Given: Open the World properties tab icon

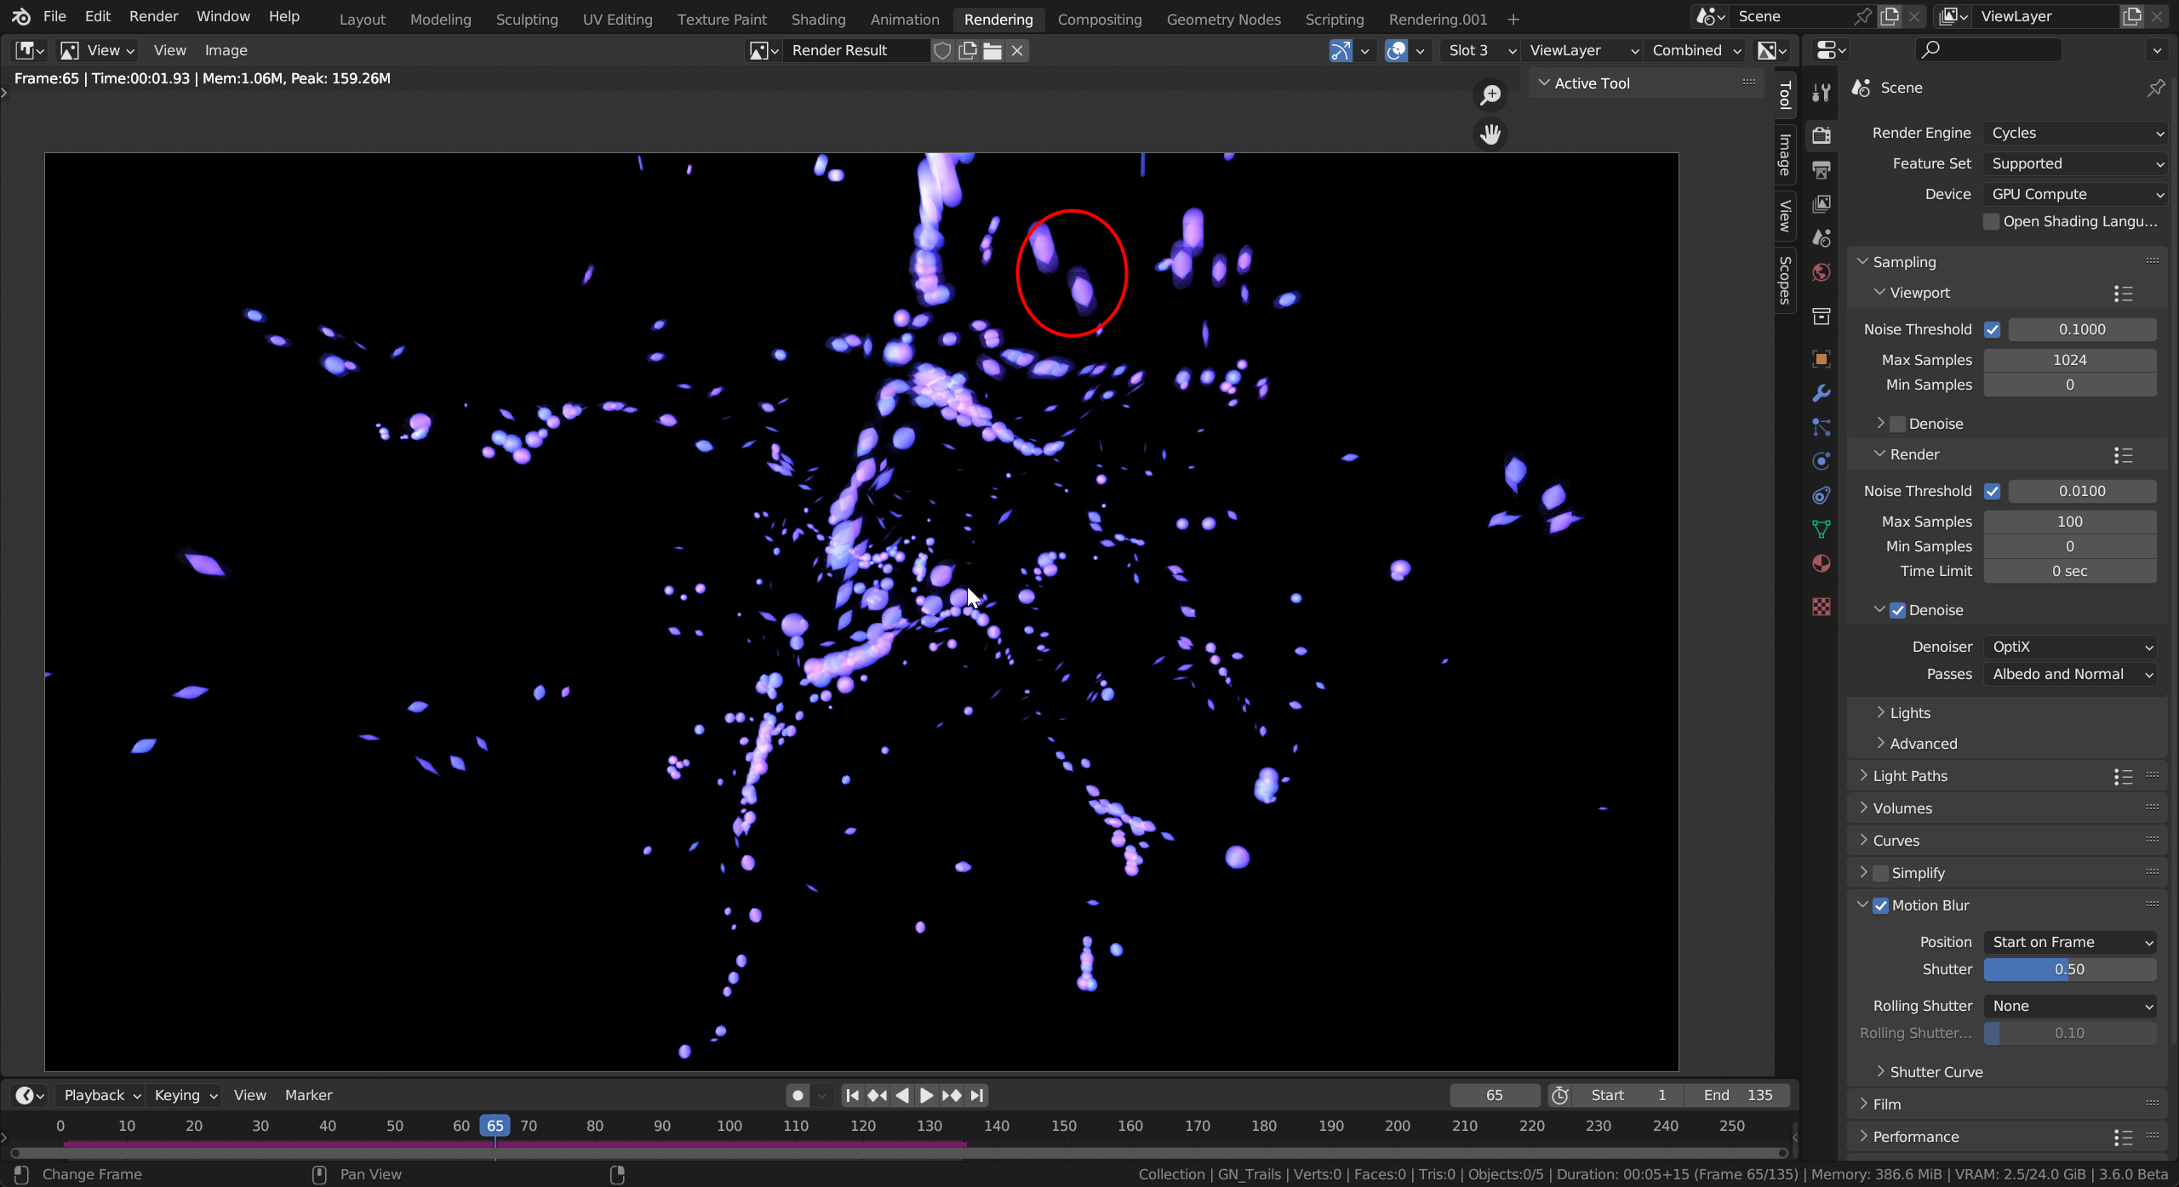Looking at the screenshot, I should (x=1821, y=272).
